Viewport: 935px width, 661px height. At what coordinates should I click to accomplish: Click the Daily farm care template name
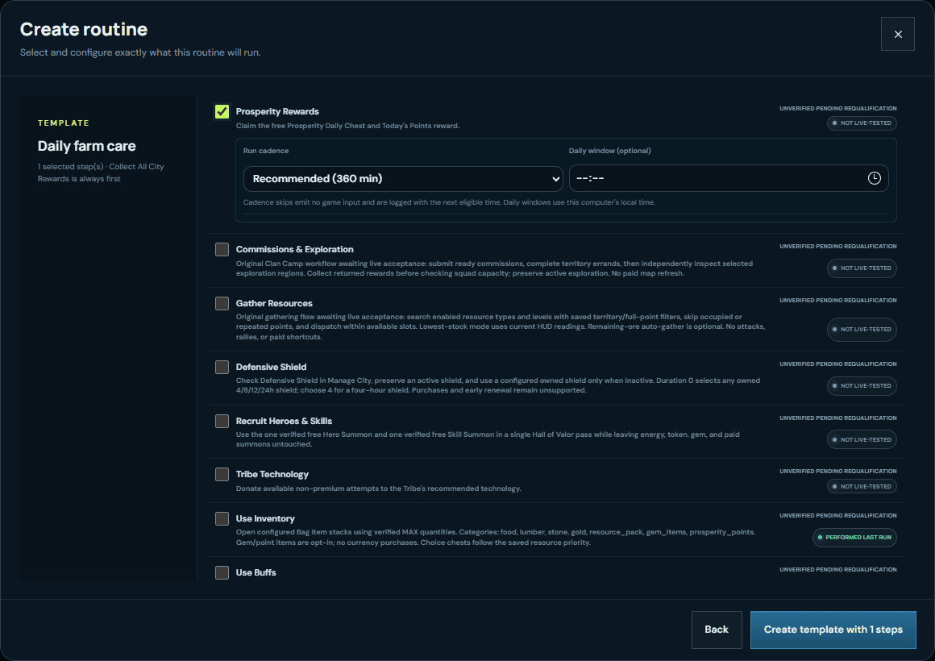(x=86, y=146)
